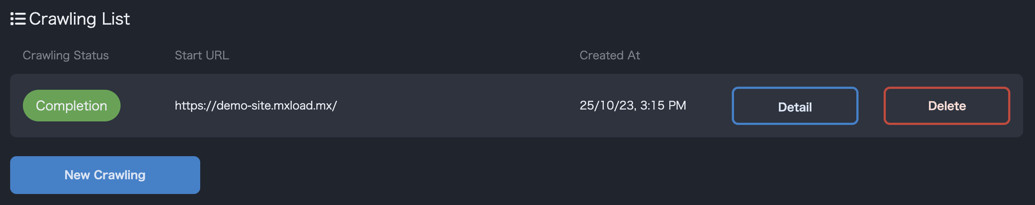
Task: Start a New Crawling job
Action: (105, 175)
